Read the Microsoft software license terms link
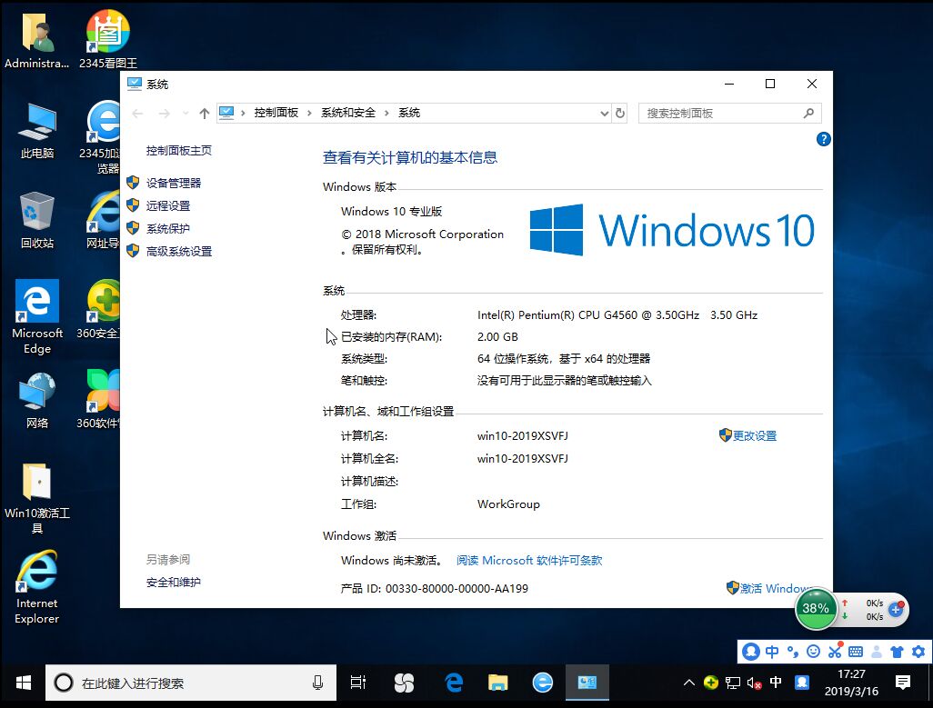This screenshot has height=708, width=933. point(529,560)
